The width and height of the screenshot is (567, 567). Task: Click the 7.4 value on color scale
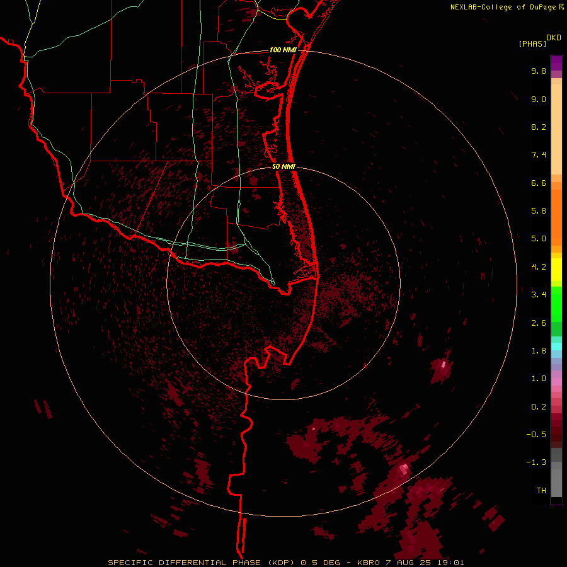pyautogui.click(x=539, y=155)
